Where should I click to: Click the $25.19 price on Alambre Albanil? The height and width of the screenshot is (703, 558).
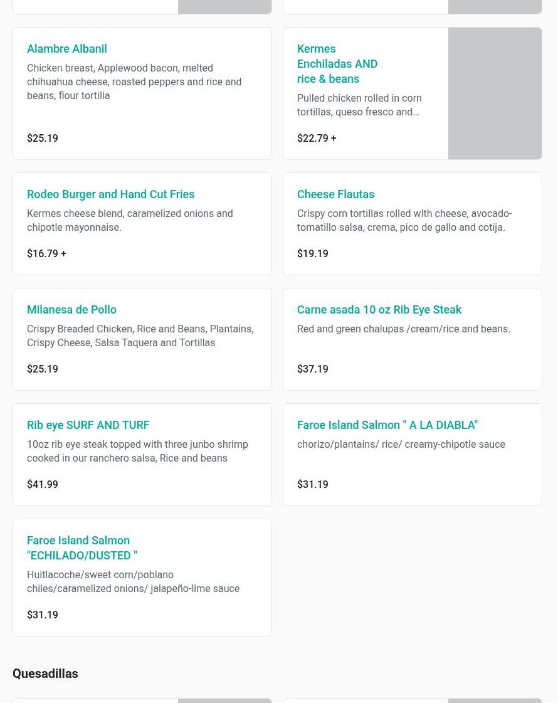pos(43,139)
